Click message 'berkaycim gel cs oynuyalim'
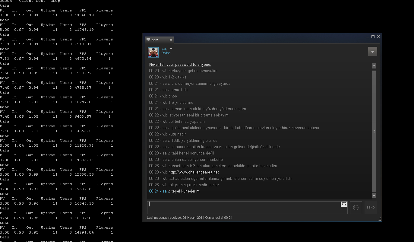The image size is (414, 242). click(193, 71)
